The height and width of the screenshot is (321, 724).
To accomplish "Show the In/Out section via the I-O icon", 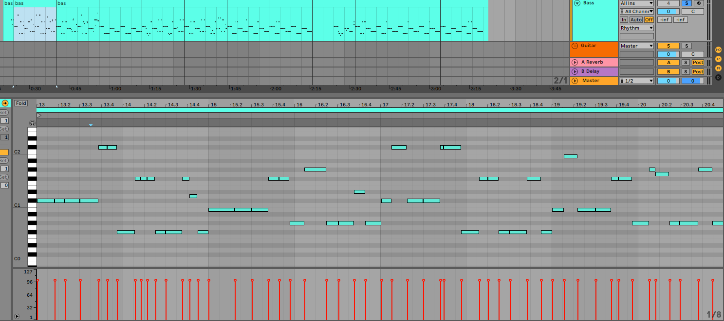I will tap(718, 50).
